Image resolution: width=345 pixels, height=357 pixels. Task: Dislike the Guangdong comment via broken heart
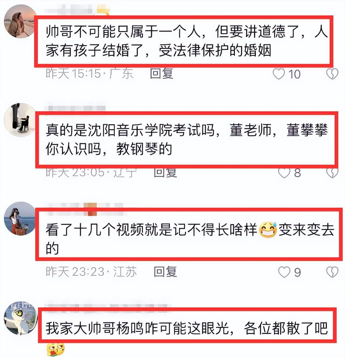click(332, 74)
